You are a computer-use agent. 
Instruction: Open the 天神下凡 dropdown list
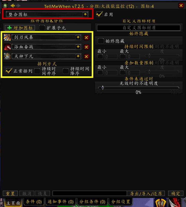click(x=78, y=56)
